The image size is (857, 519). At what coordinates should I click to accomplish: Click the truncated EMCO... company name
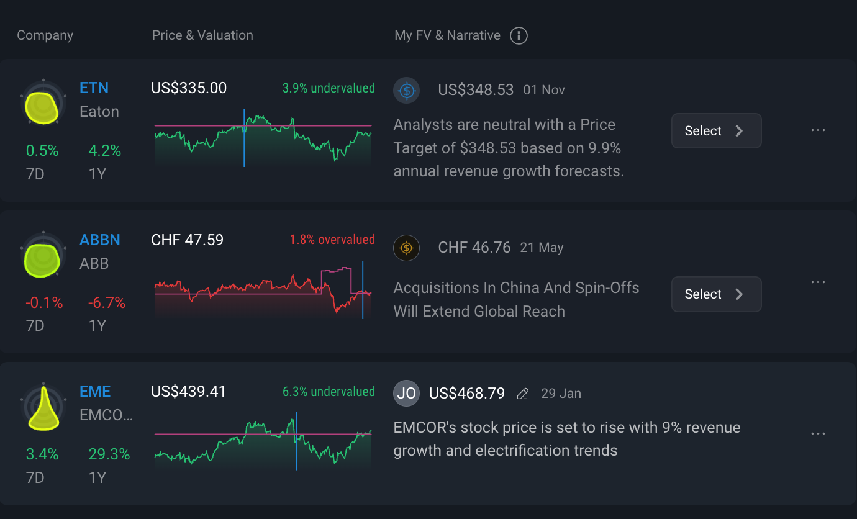[106, 416]
